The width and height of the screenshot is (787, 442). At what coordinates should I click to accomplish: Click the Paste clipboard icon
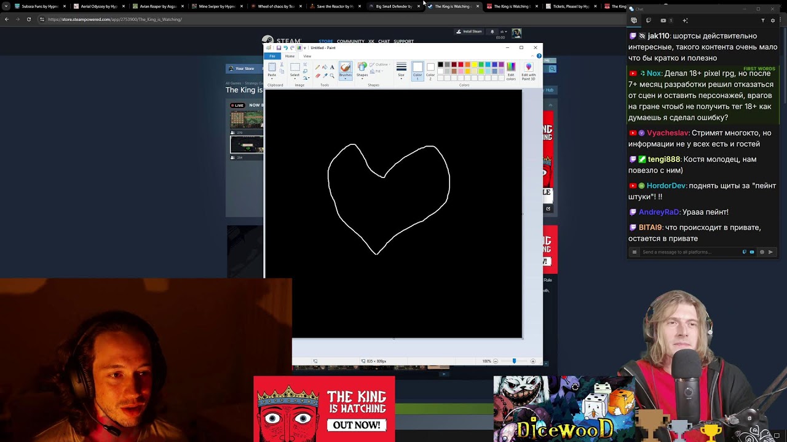pyautogui.click(x=272, y=67)
